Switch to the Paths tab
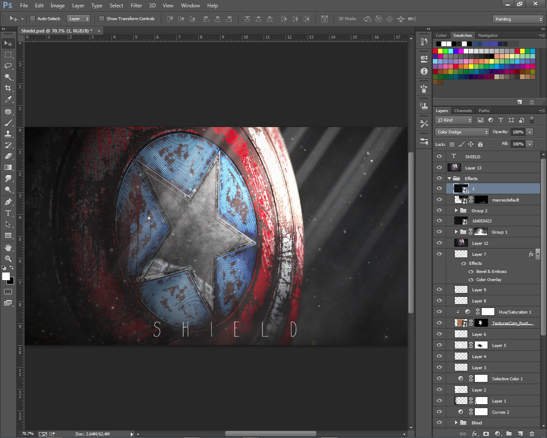 (x=484, y=111)
